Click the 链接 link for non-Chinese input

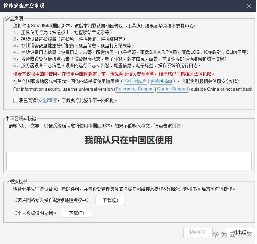pyautogui.click(x=176, y=126)
